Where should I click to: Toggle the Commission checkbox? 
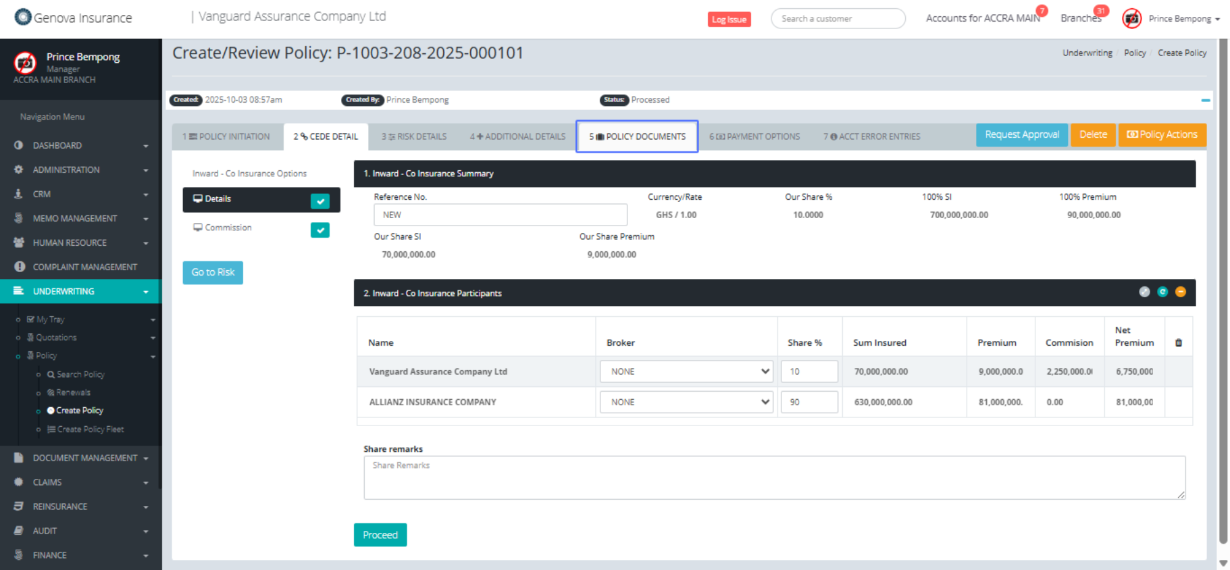click(x=320, y=230)
